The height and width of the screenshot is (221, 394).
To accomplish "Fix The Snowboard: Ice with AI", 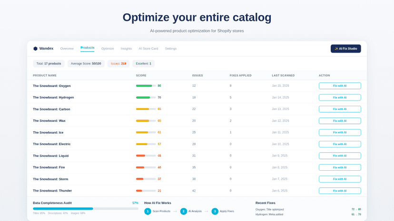I will click(x=340, y=132).
